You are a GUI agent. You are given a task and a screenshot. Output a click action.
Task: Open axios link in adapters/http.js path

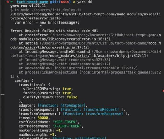(82, 56)
